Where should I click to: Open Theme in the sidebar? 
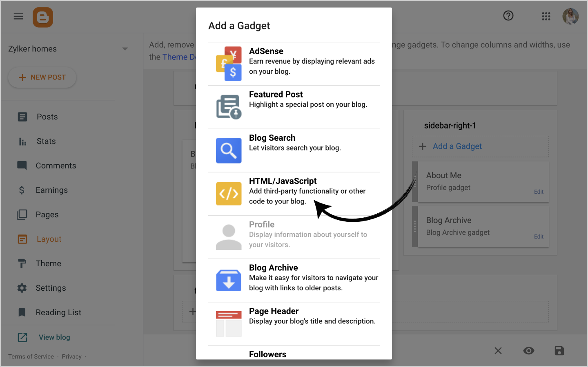pyautogui.click(x=49, y=263)
